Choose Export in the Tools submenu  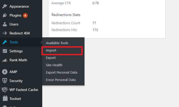(x=51, y=58)
